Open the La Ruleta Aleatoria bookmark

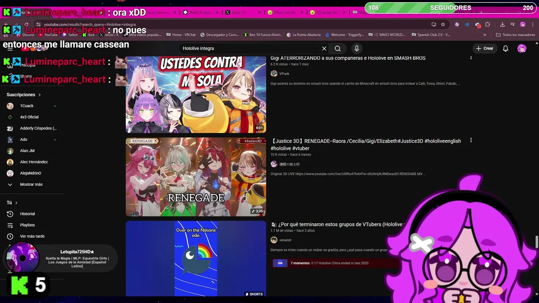pyautogui.click(x=304, y=35)
